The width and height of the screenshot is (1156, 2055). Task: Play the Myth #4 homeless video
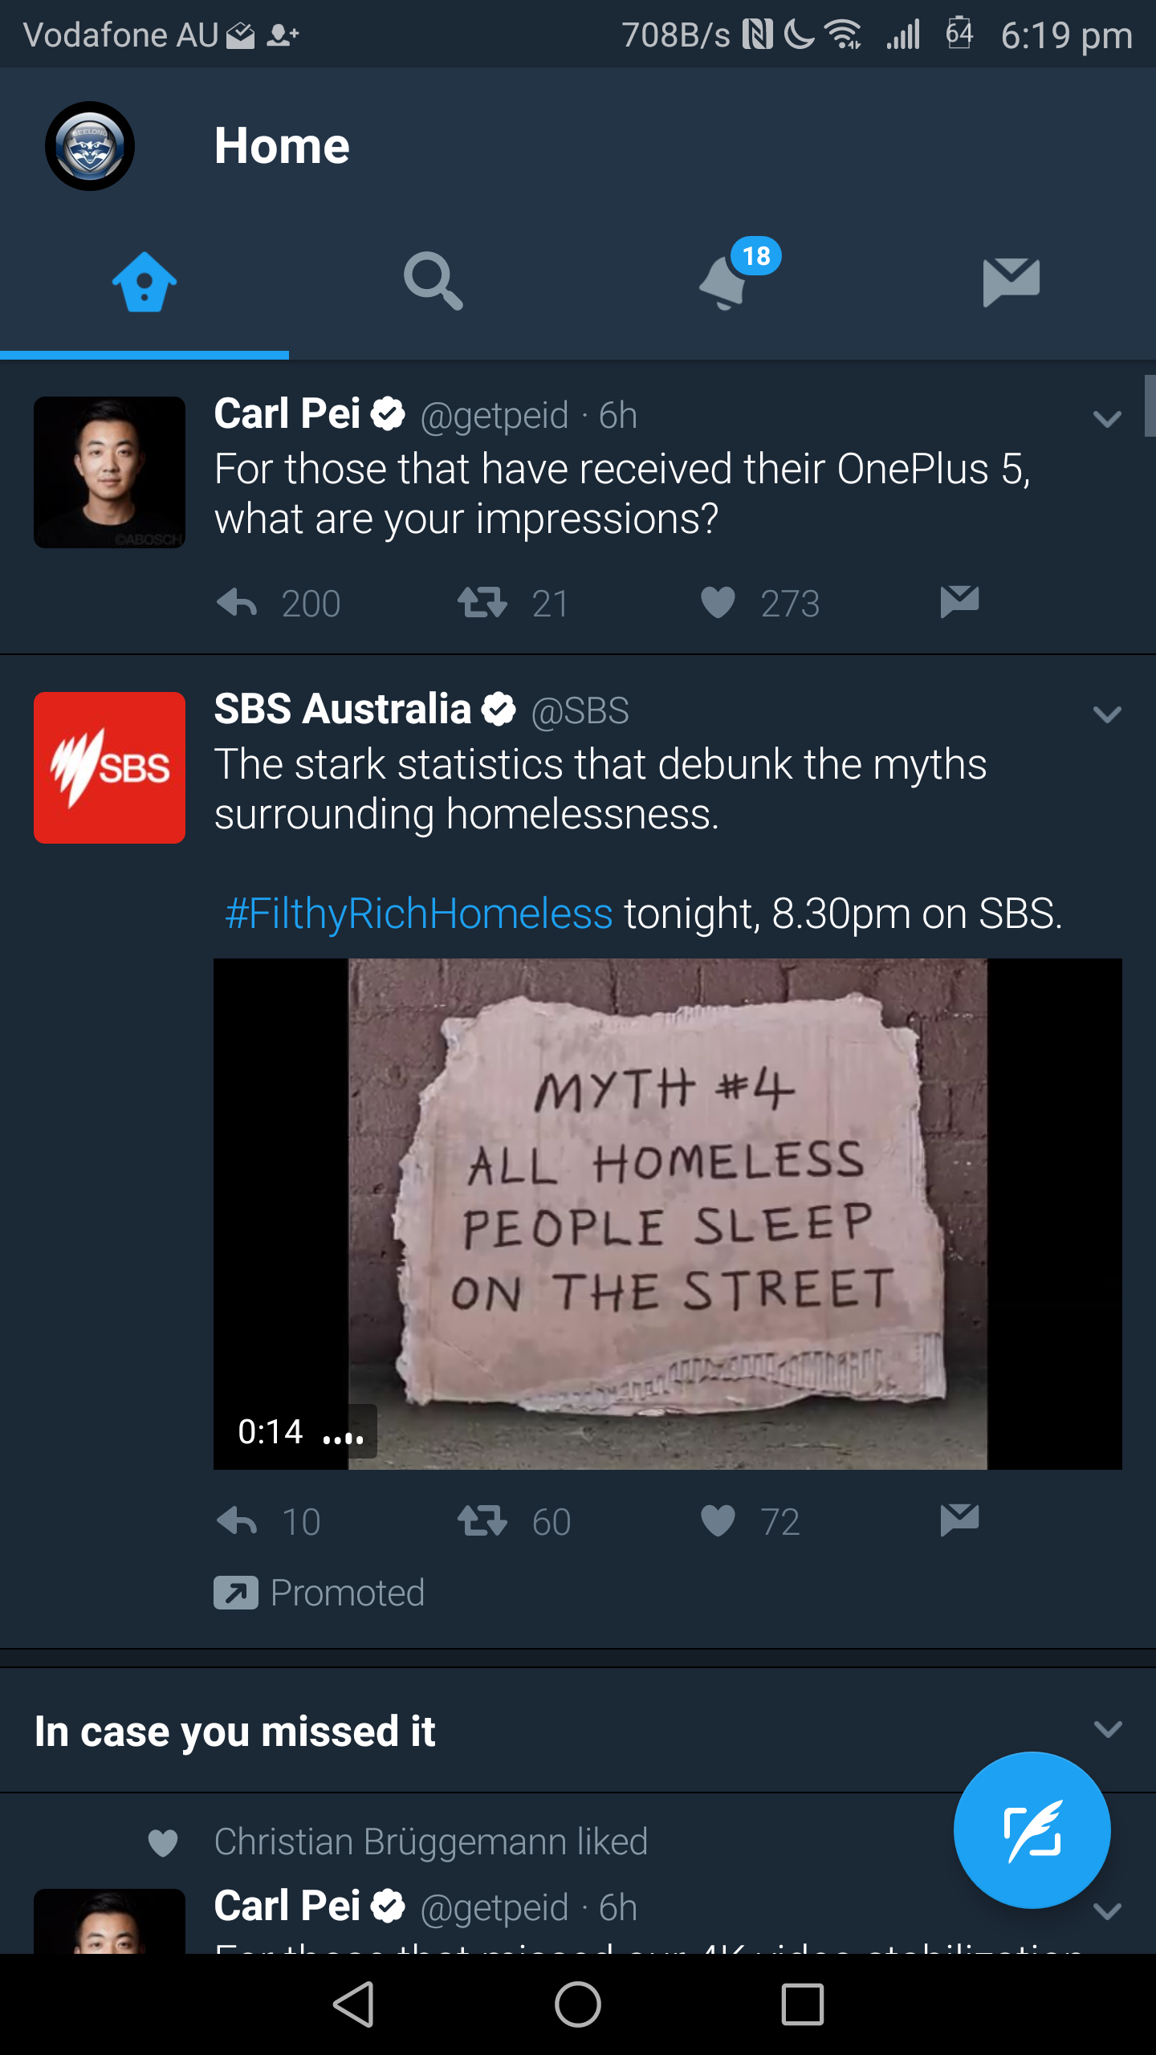[667, 1214]
